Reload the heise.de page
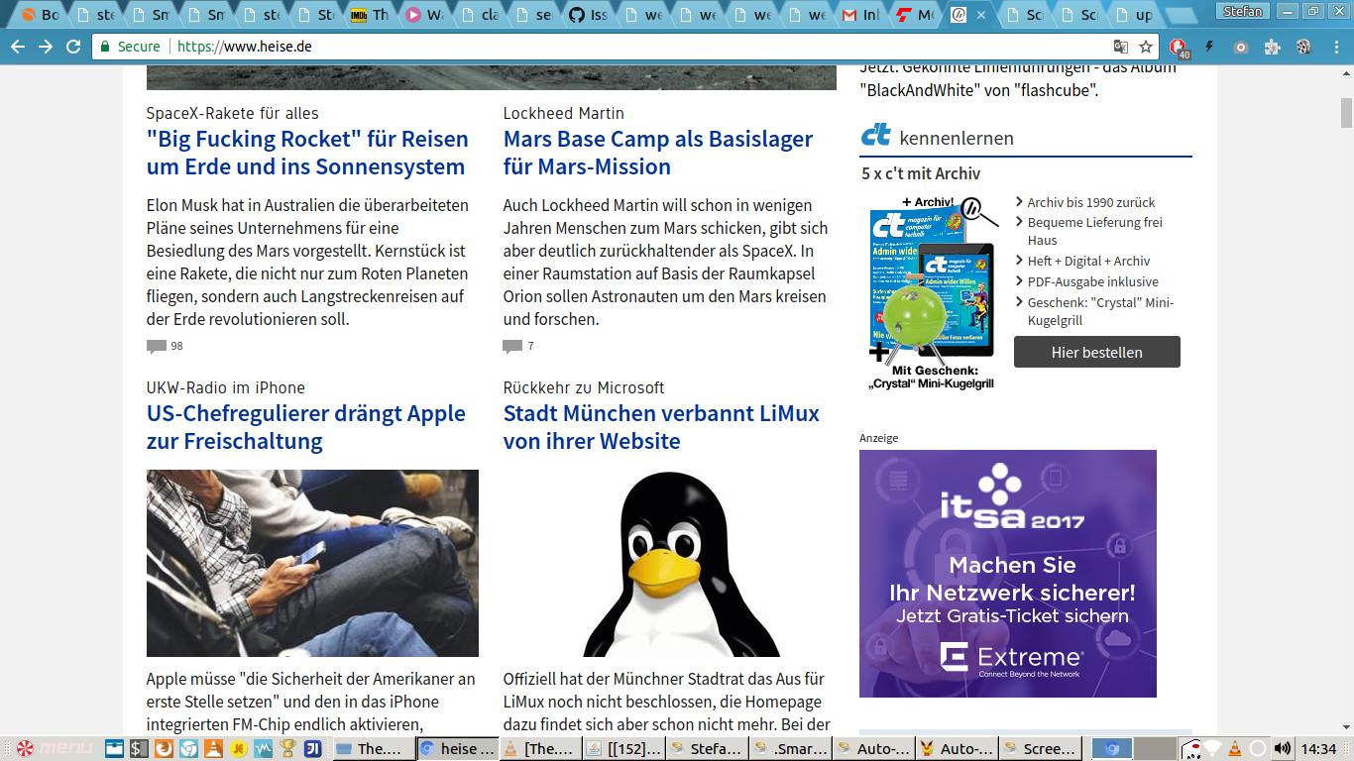This screenshot has height=761, width=1354. click(x=73, y=47)
